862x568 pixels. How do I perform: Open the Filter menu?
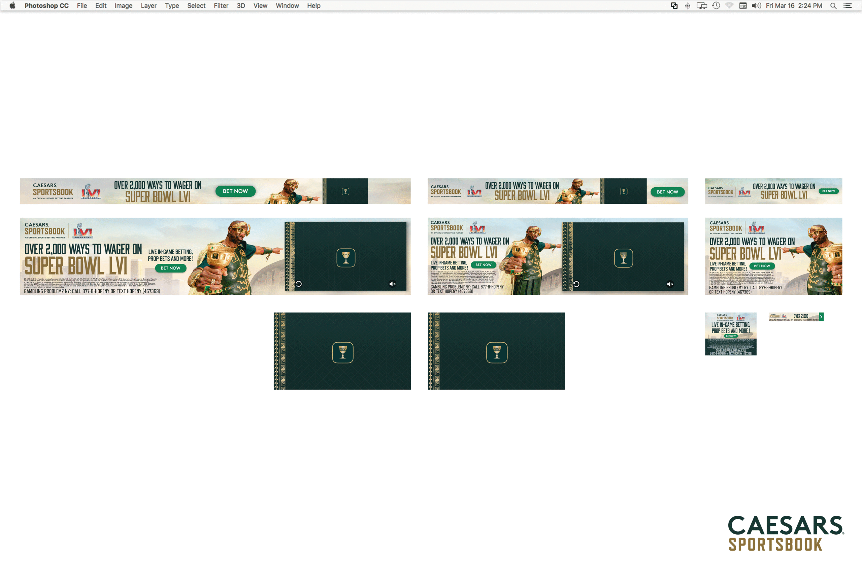pos(221,5)
